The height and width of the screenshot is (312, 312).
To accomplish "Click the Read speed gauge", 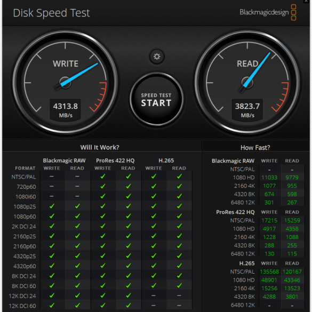I will pos(247,82).
